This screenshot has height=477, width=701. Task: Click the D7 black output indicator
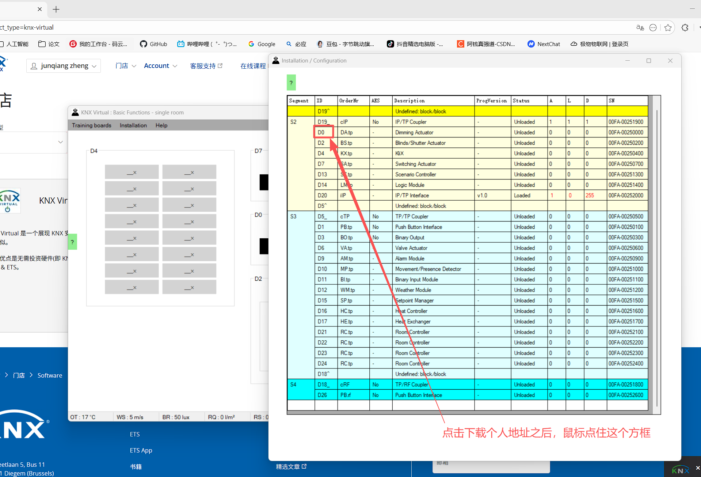click(264, 182)
